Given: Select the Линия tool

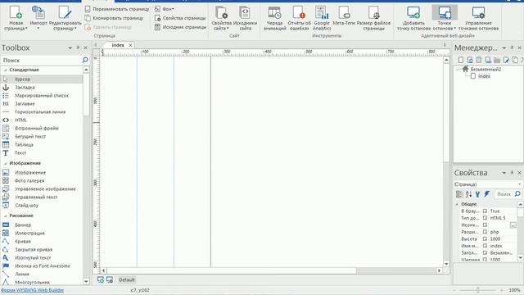Looking at the screenshot, I should tap(42, 275).
